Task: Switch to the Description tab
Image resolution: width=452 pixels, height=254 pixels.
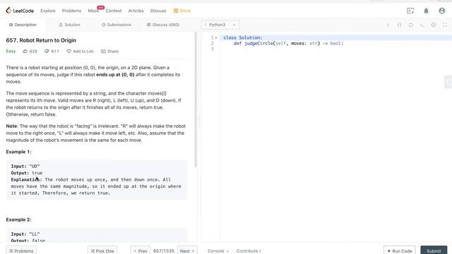Action: click(23, 25)
